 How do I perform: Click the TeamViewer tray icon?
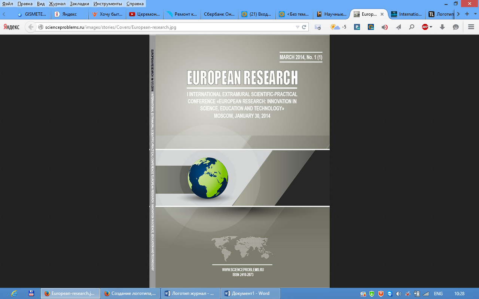point(390,293)
